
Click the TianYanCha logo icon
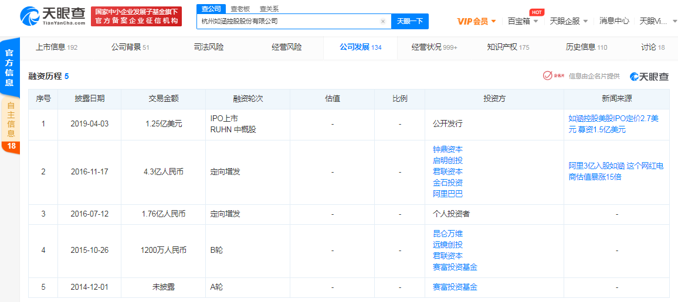click(30, 16)
